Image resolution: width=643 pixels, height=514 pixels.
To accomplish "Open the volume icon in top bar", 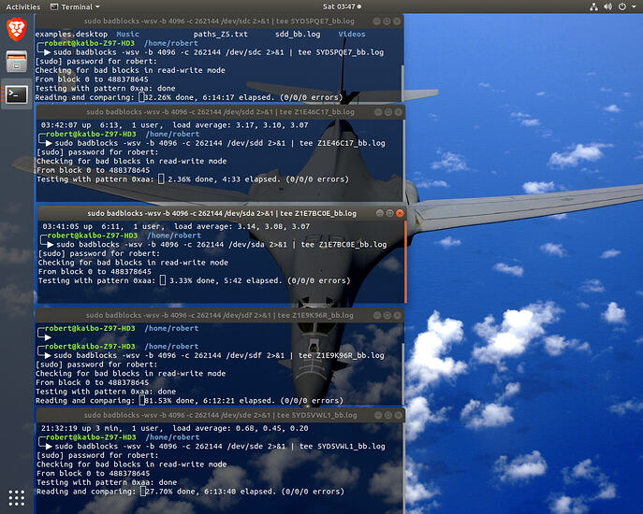I will [x=607, y=7].
